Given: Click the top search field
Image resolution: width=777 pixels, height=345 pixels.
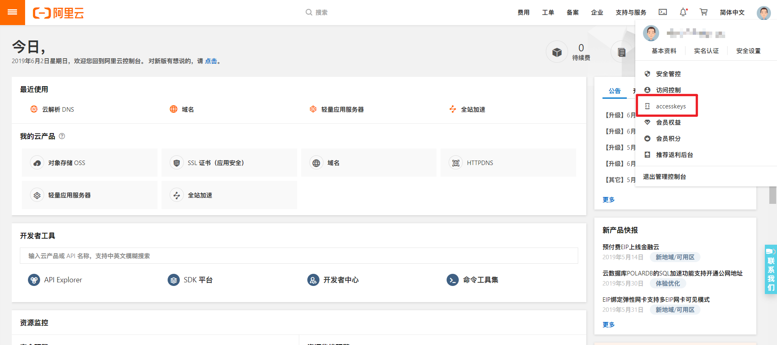Looking at the screenshot, I should click(317, 13).
